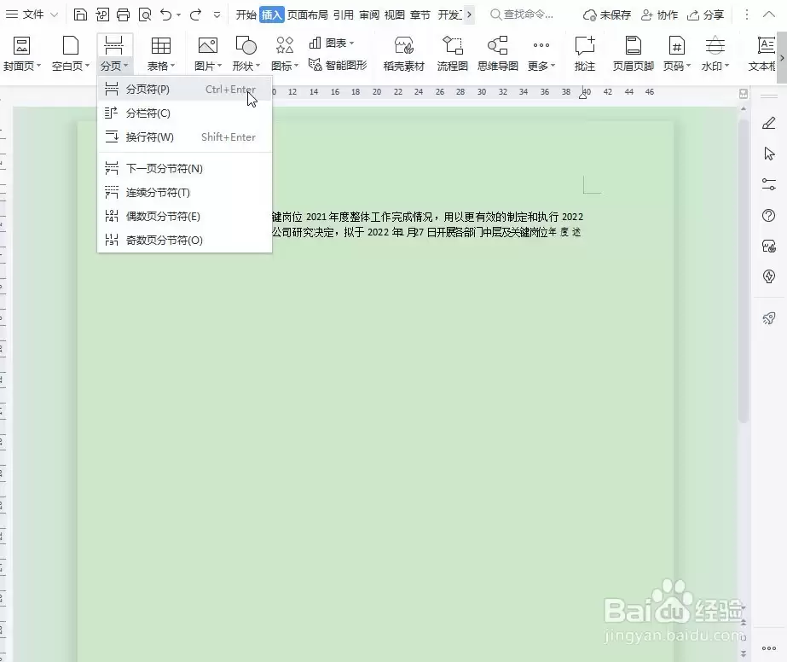Choose Continuous Section Break 连续分节符(T)
The height and width of the screenshot is (662, 787).
coord(184,192)
